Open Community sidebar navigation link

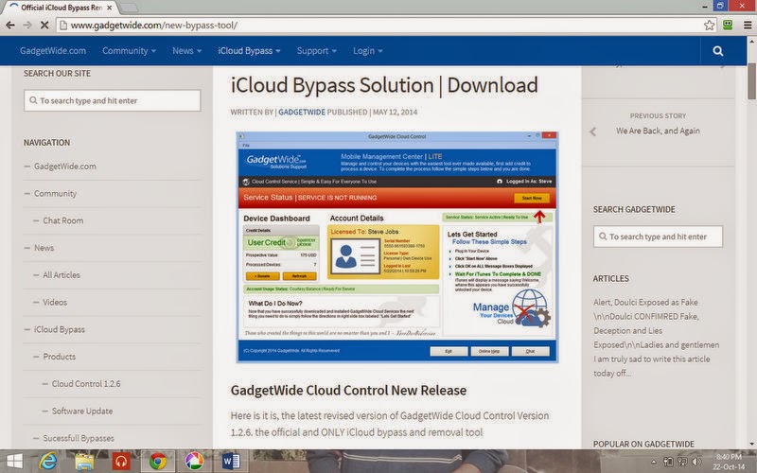pos(55,194)
